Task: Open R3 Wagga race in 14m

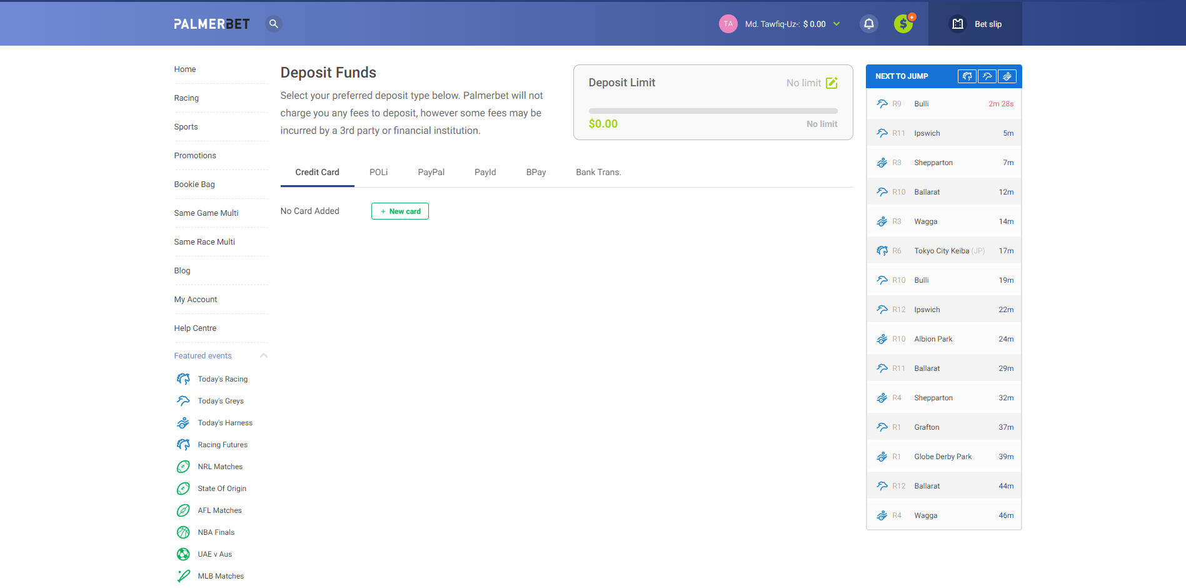Action: [x=943, y=221]
